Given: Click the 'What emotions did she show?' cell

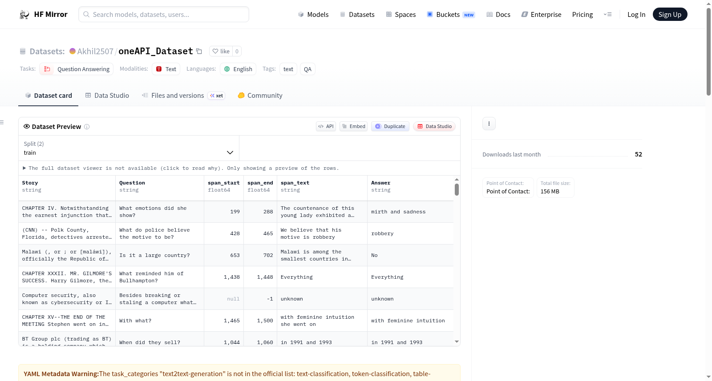Looking at the screenshot, I should click(x=160, y=212).
